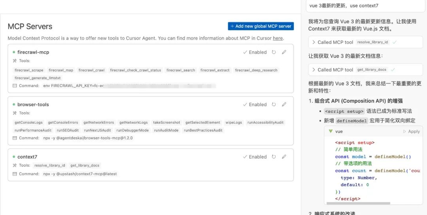This screenshot has height=215, width=427.
Task: Toggle Enabled state for firecrawl-mcp
Action: click(255, 52)
